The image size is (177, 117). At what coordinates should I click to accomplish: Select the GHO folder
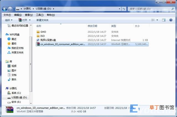[x=41, y=32]
